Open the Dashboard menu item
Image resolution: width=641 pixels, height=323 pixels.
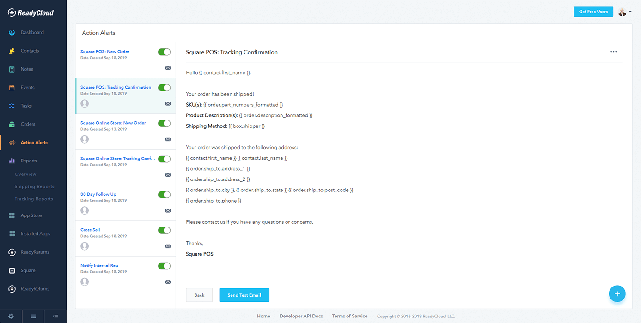tap(32, 32)
